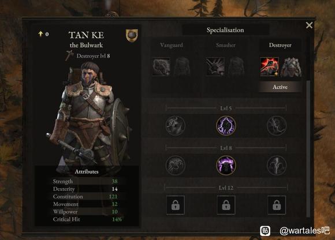Click the left locked Lvl 12 slot
Screen dimensions: 335x240
pos(176,205)
